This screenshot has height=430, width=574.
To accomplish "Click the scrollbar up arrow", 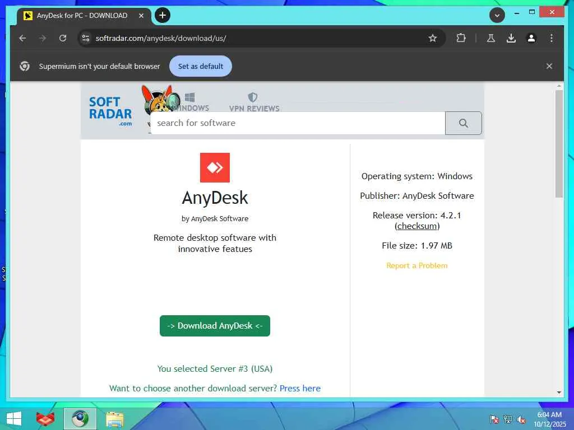I will click(x=559, y=86).
